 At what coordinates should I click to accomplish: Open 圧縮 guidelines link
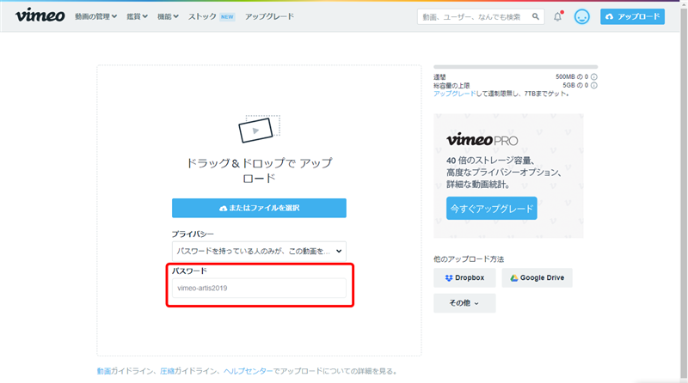(x=167, y=371)
